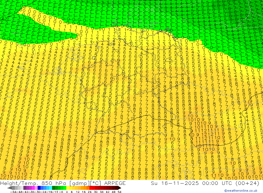
Task: Click the right arrow end of color scale
Action: pos(120,188)
